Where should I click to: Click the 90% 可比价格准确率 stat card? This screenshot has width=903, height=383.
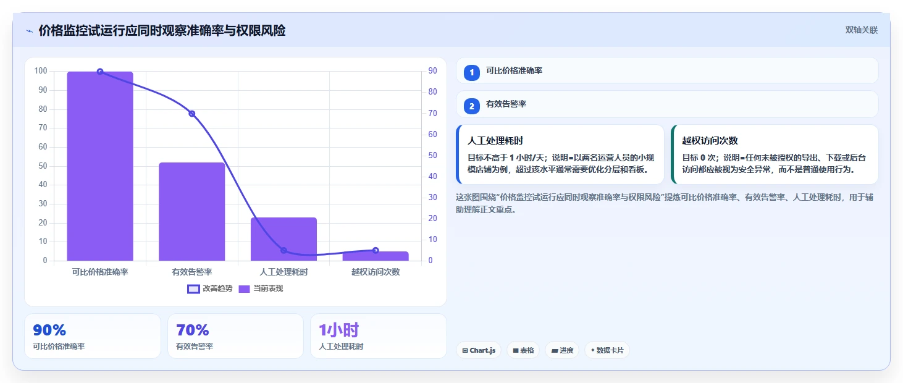point(93,336)
